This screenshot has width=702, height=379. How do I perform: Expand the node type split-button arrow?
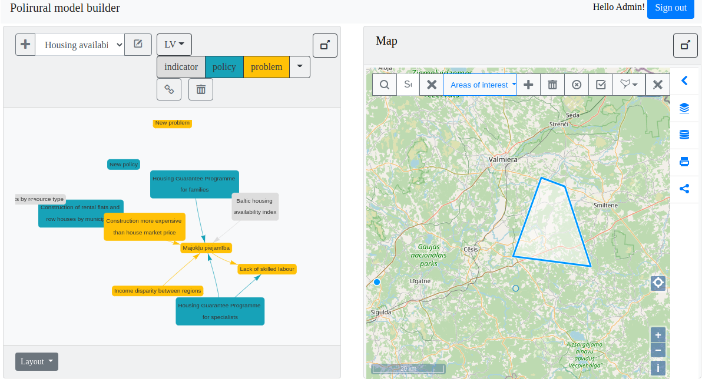coord(300,66)
